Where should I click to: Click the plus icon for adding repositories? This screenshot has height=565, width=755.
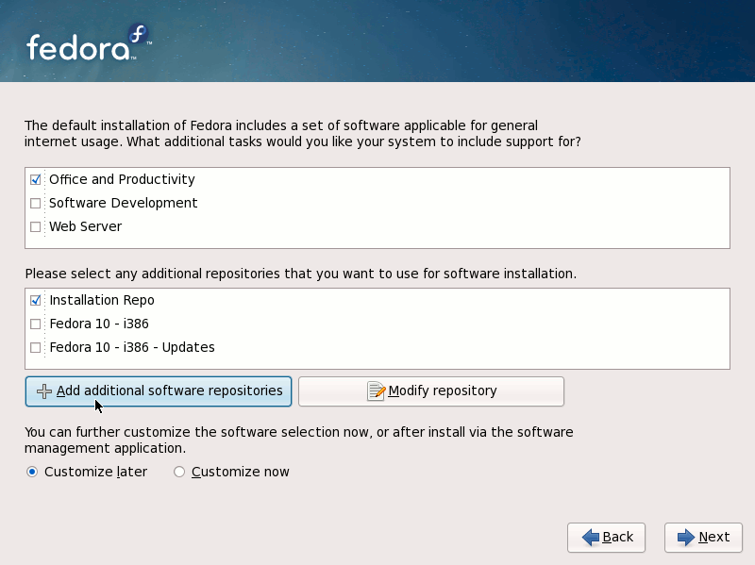point(43,391)
